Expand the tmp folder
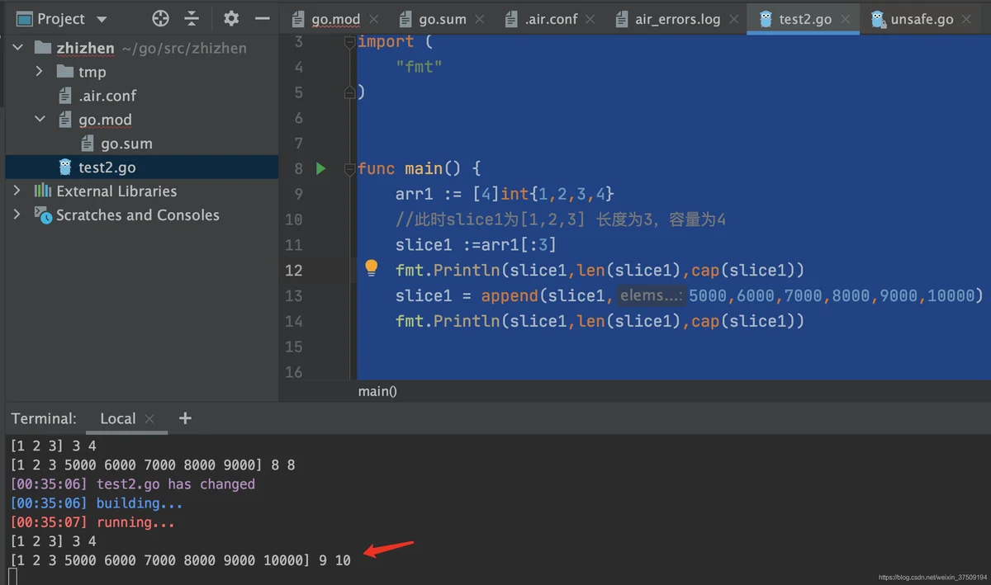 39,72
